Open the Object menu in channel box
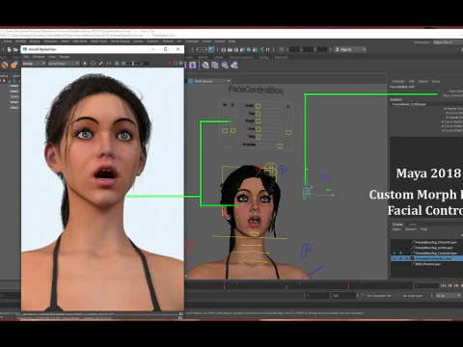The height and width of the screenshot is (347, 463). click(423, 81)
